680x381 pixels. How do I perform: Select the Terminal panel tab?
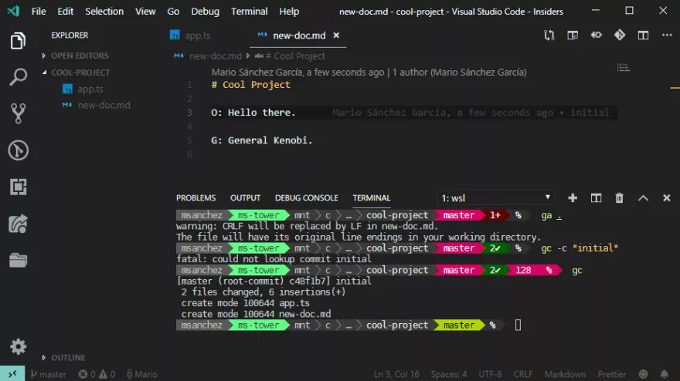[371, 198]
